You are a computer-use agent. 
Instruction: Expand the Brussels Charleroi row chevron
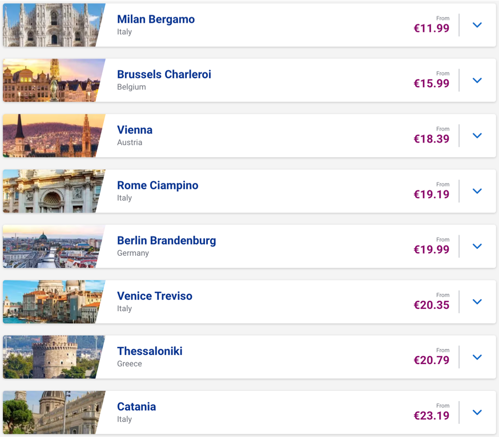(x=477, y=80)
